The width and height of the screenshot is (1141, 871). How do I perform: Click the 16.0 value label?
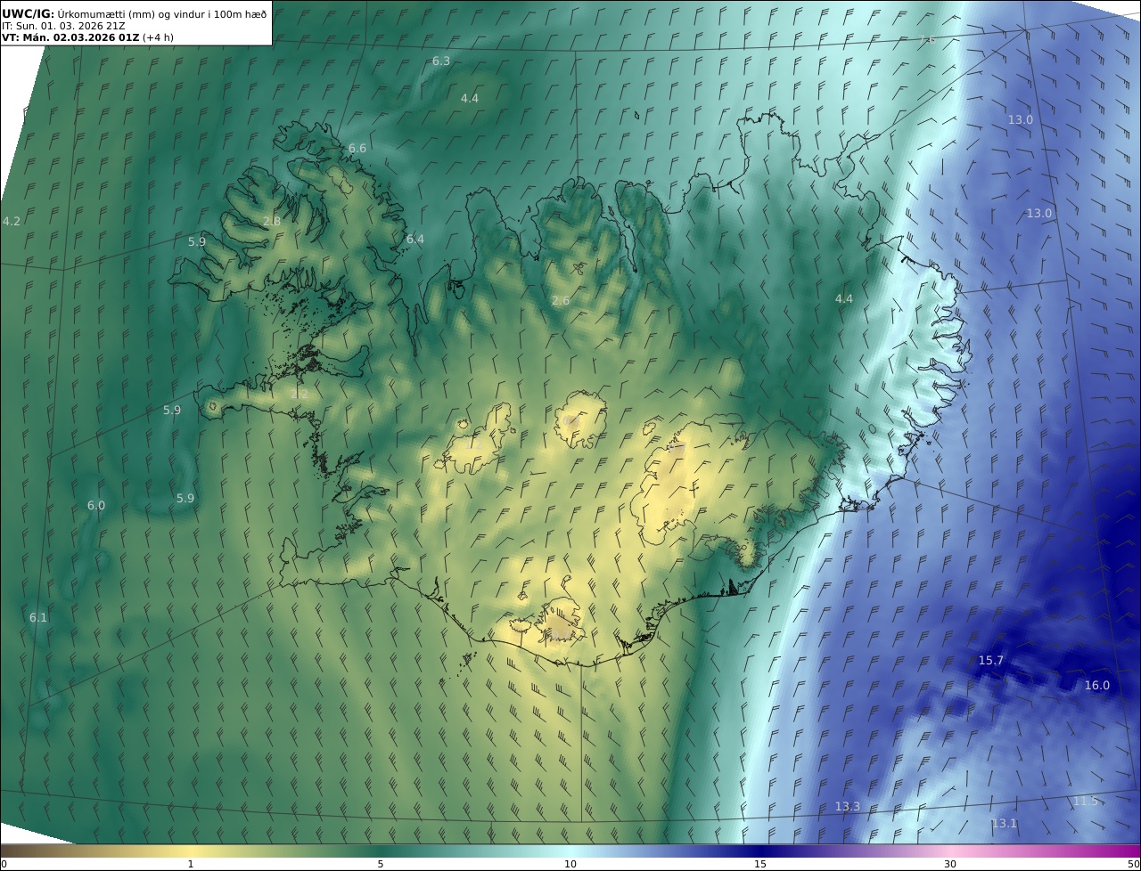pyautogui.click(x=1097, y=686)
